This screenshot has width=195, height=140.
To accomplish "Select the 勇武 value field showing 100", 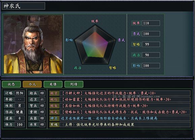I will [151, 34].
